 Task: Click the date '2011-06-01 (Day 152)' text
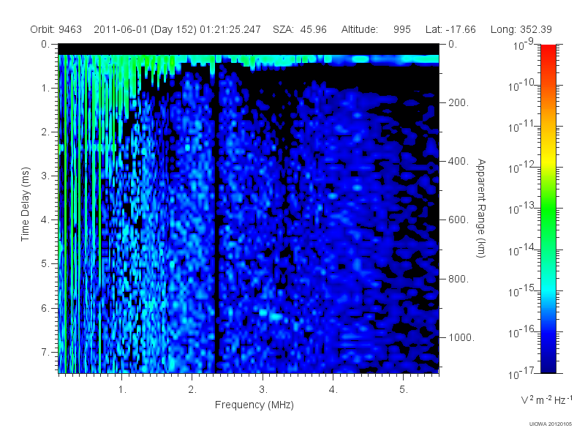(145, 29)
